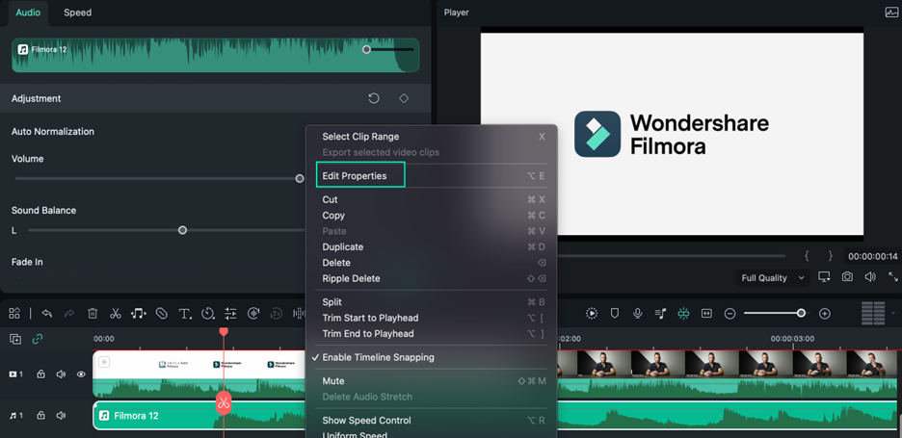Switch to the Speed tab
This screenshot has width=902, height=438.
[x=78, y=13]
